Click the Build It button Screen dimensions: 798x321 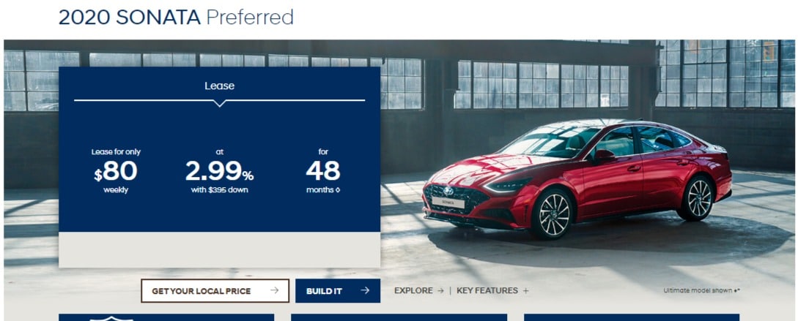click(x=338, y=290)
